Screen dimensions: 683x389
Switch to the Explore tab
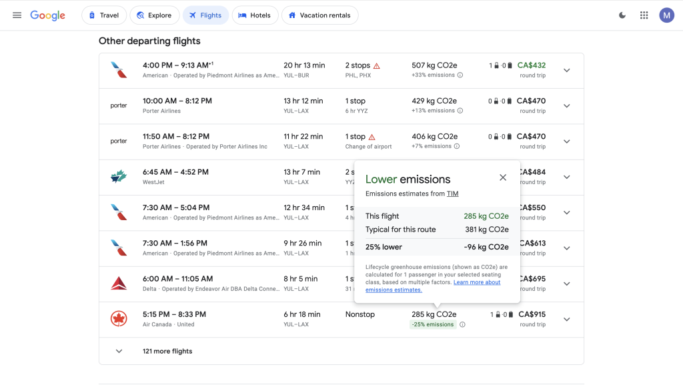point(154,15)
